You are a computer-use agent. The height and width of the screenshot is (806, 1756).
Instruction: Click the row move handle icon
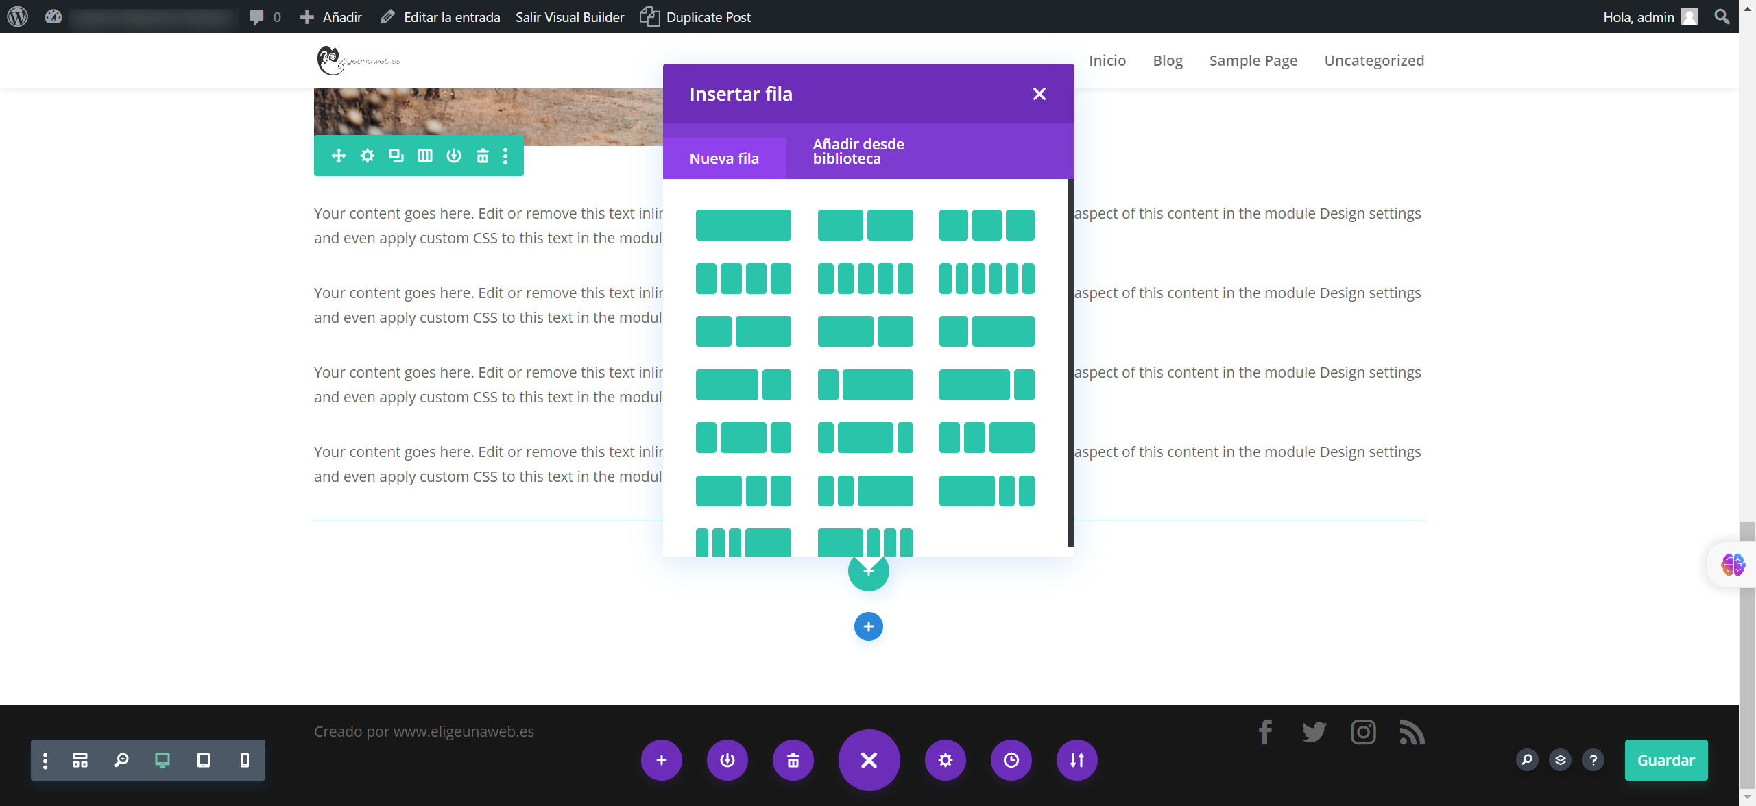339,156
